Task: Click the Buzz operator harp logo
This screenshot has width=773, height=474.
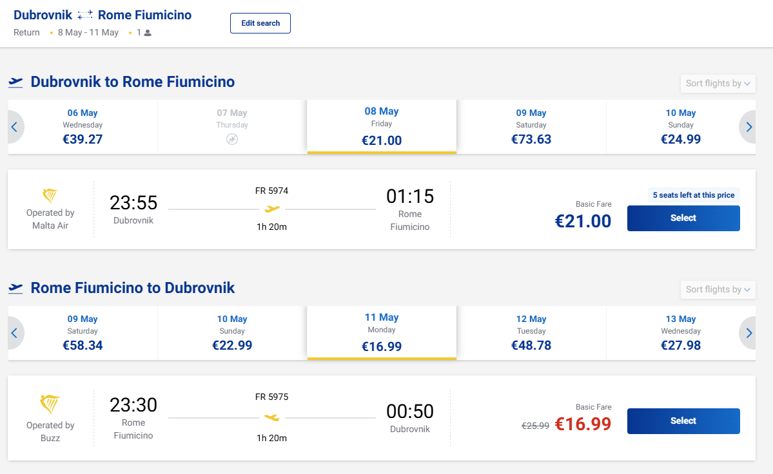Action: point(50,404)
